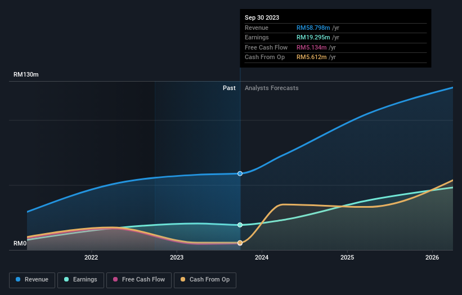Click the pink Free Cash Flow color dot

[x=115, y=279]
